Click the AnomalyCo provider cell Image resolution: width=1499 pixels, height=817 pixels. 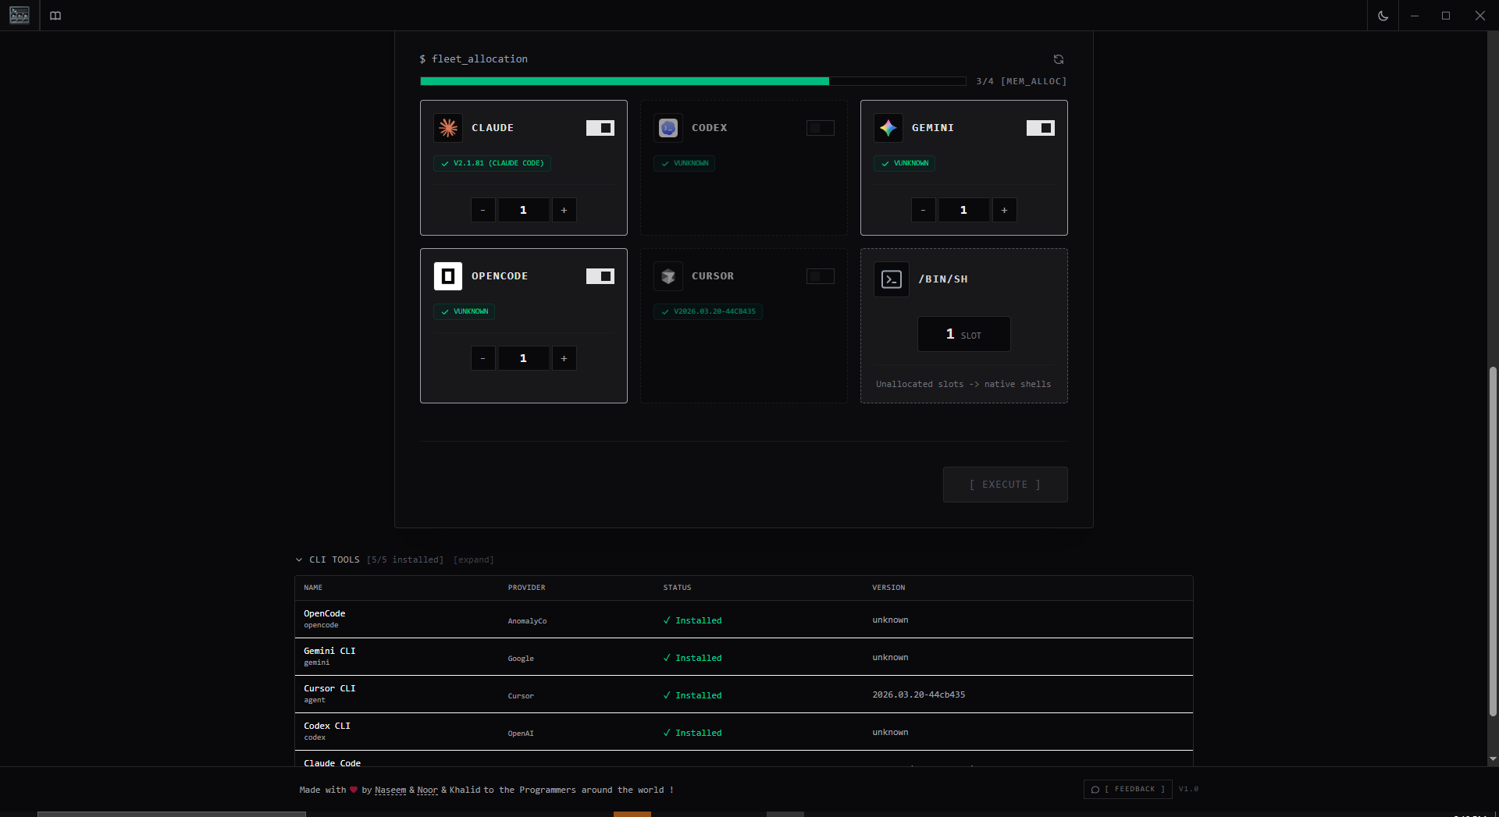pos(528,621)
